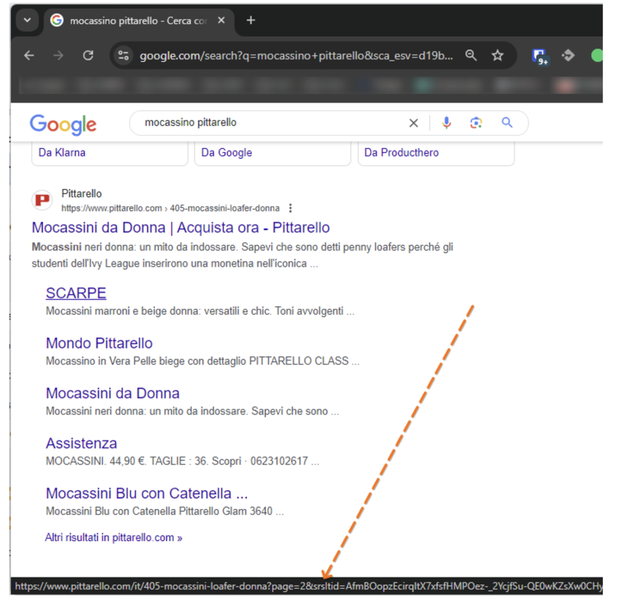Open the Mondo Pittarello sitelink

[99, 343]
